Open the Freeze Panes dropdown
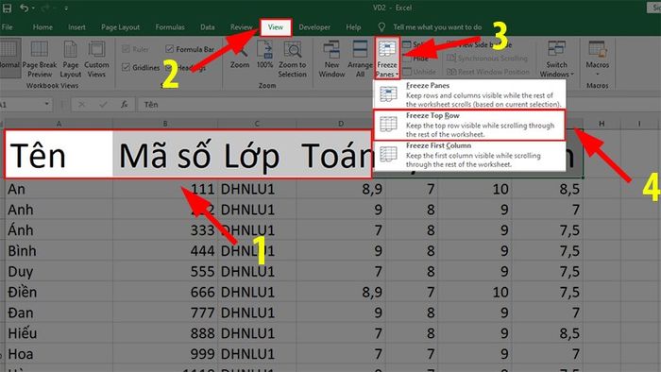661x372 pixels. (387, 59)
